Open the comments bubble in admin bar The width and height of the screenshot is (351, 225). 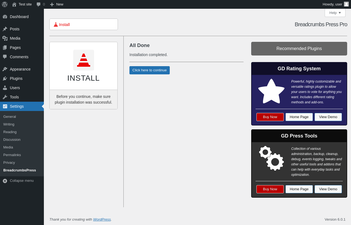41,4
